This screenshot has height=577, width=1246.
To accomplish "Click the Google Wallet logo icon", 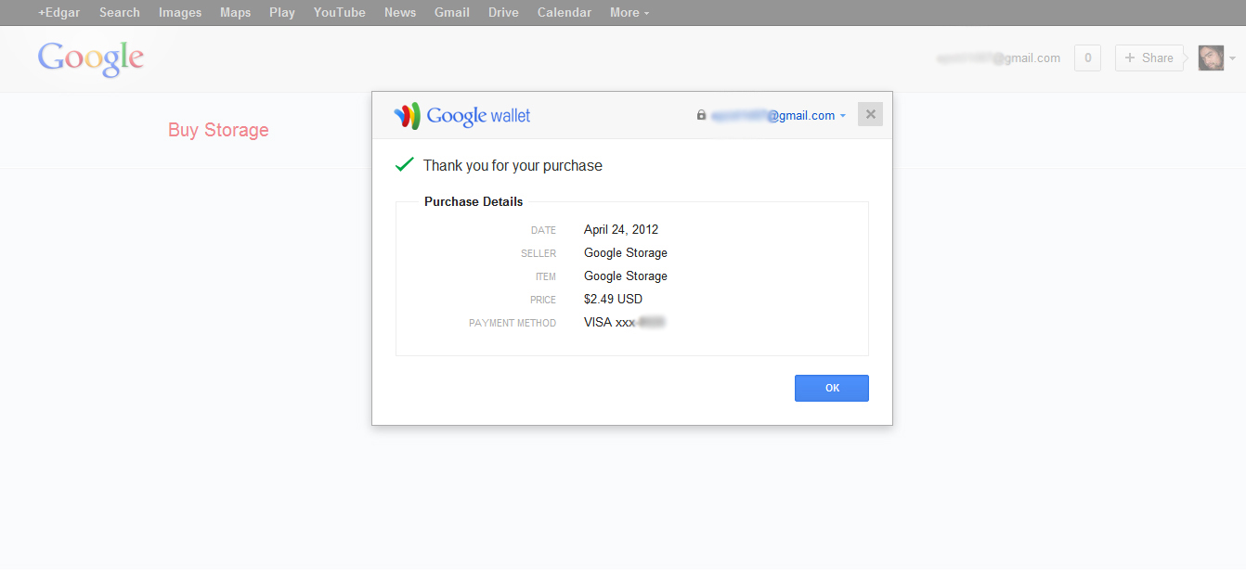I will coord(408,115).
